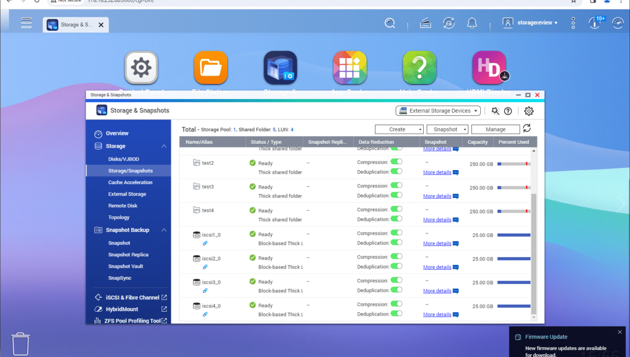
Task: Open Storage & Snapshots settings gear
Action: (x=529, y=111)
